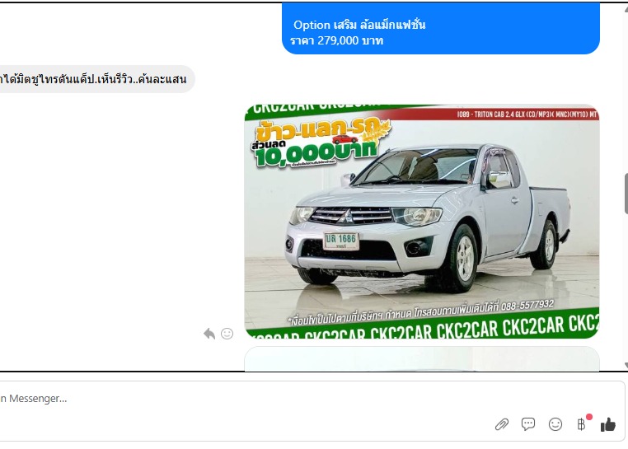
Task: Click the scrollbar down arrow
Action: [626, 365]
